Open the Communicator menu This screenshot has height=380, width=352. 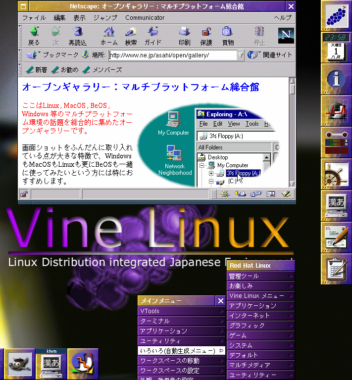pyautogui.click(x=145, y=18)
